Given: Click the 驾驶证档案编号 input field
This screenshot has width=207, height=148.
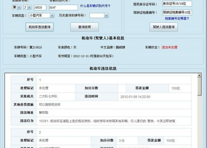Looking at the screenshot, I should 177,12.
